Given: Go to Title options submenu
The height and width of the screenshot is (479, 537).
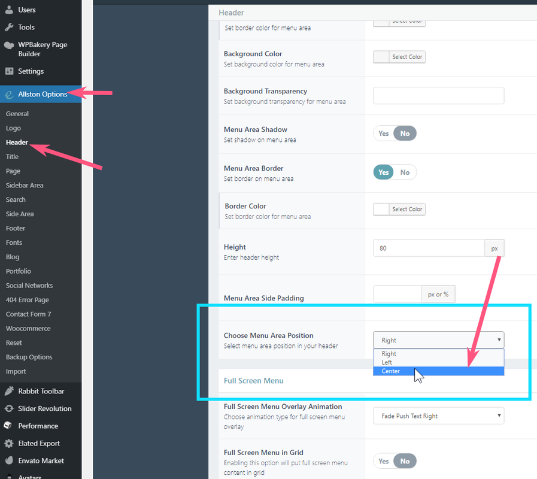Looking at the screenshot, I should (12, 157).
